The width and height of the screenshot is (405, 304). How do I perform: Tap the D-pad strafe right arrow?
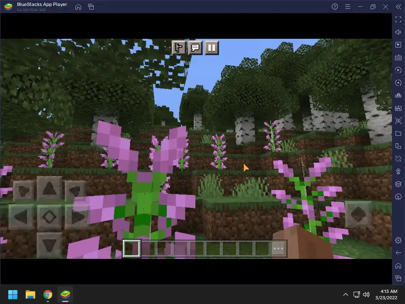77,217
